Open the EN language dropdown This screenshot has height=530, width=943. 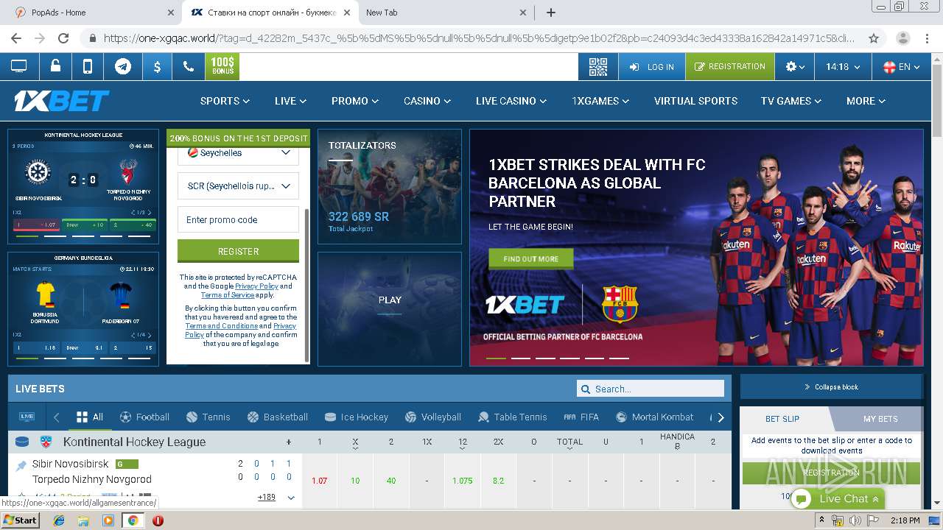(x=901, y=66)
